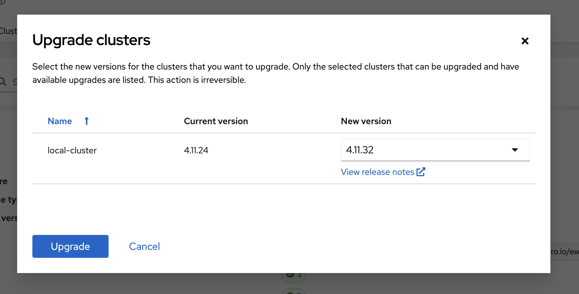This screenshot has width=579, height=294.
Task: Click the current version 4.11.24 value
Action: pyautogui.click(x=196, y=150)
